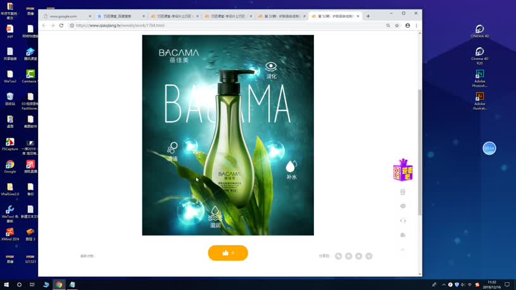Click the address bar URL field
516x290 pixels.
point(227,25)
